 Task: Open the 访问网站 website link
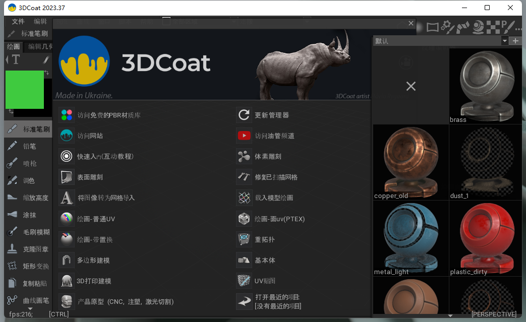pos(81,136)
